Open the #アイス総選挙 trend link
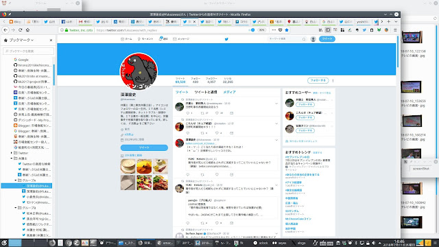The width and height of the screenshot is (439, 247). [294, 183]
